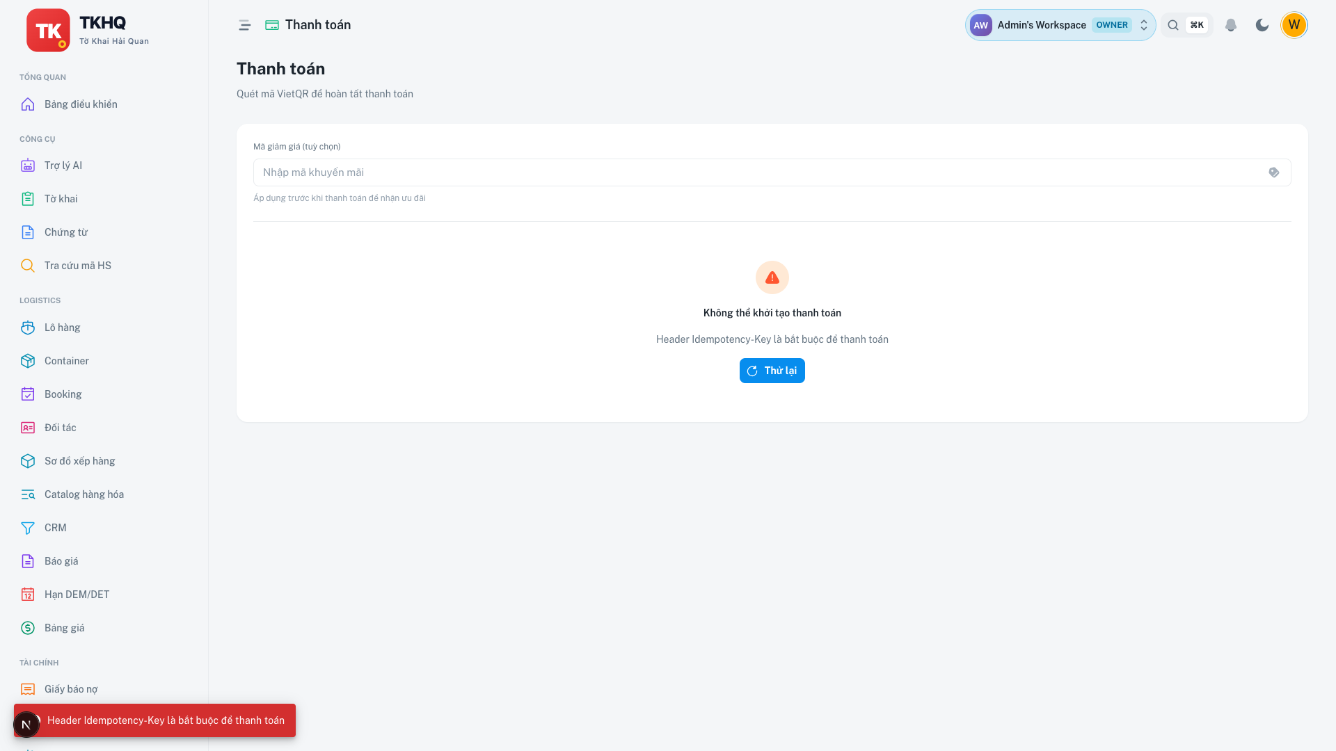Viewport: 1336px width, 751px height.
Task: Click the Thanh toán card icon in header
Action: pos(272,25)
